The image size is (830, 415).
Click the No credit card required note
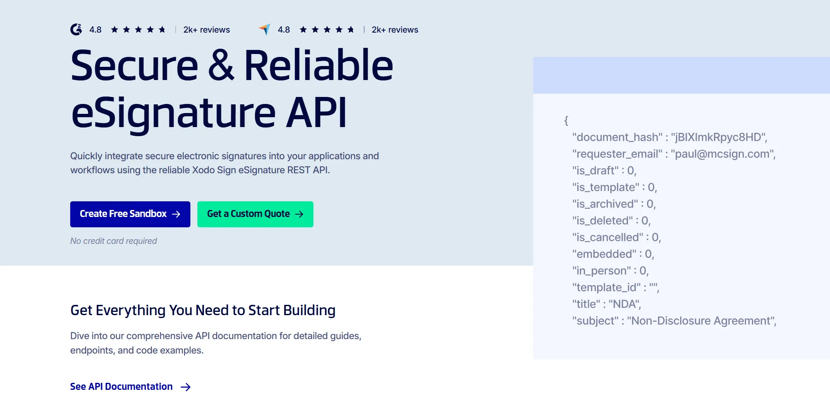pos(114,241)
